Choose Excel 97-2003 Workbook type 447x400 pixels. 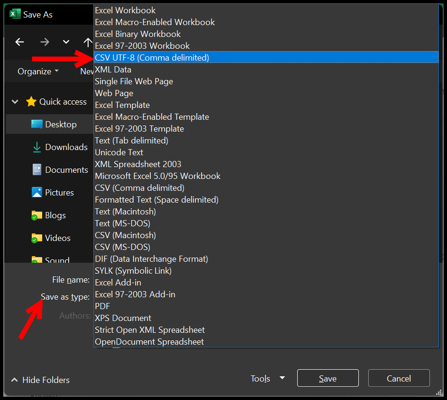tap(266, 46)
